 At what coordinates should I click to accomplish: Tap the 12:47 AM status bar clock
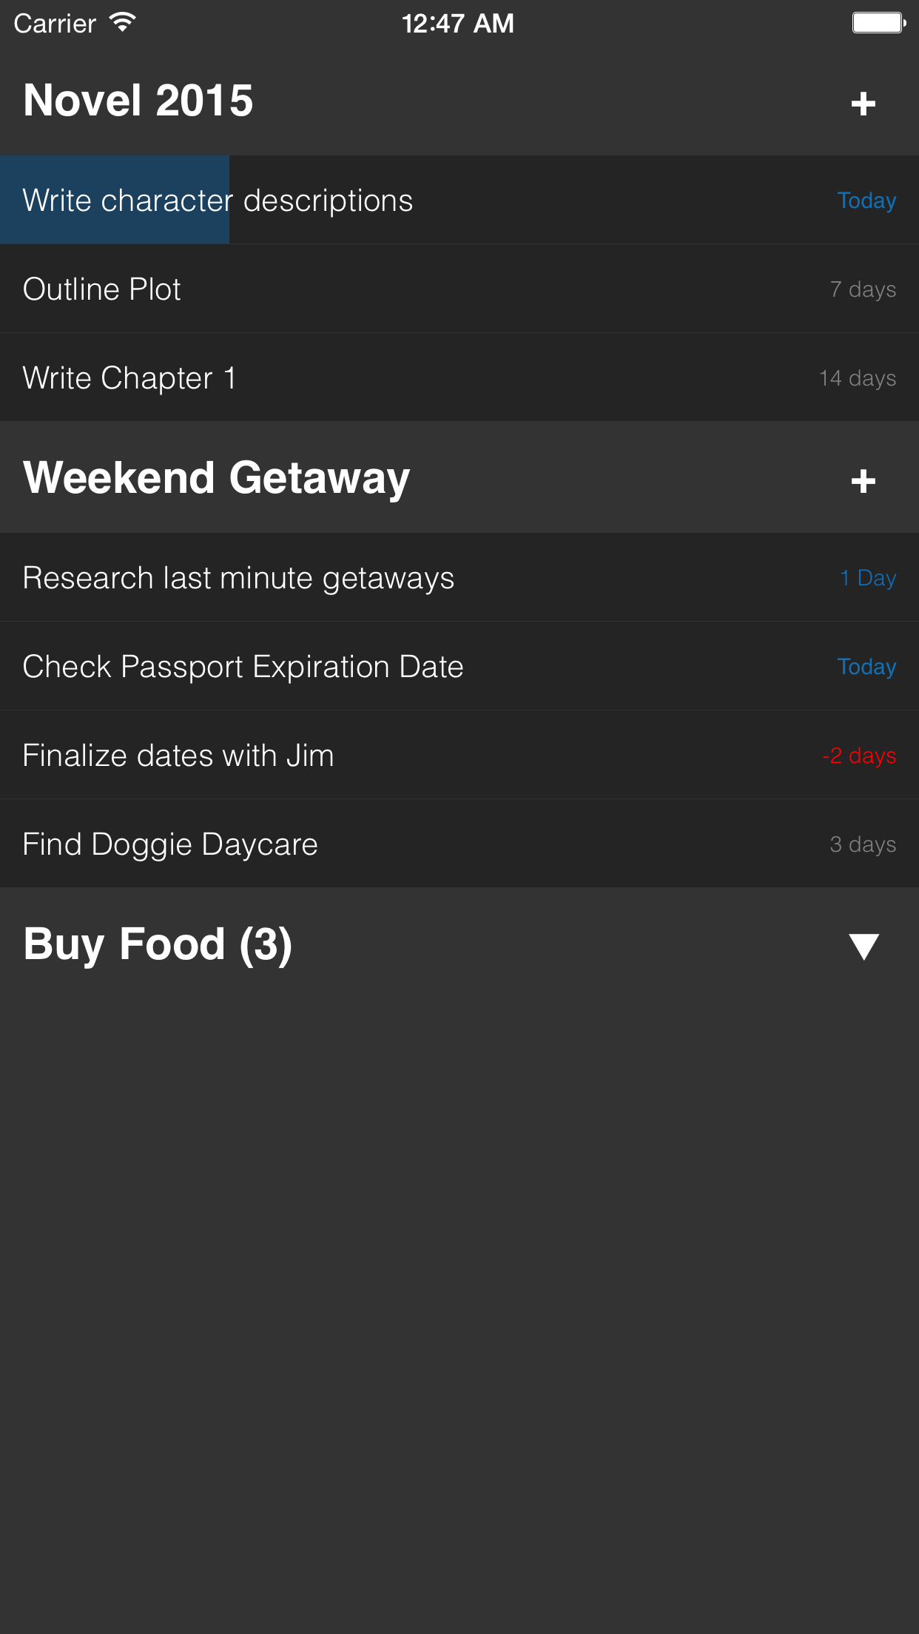(458, 24)
